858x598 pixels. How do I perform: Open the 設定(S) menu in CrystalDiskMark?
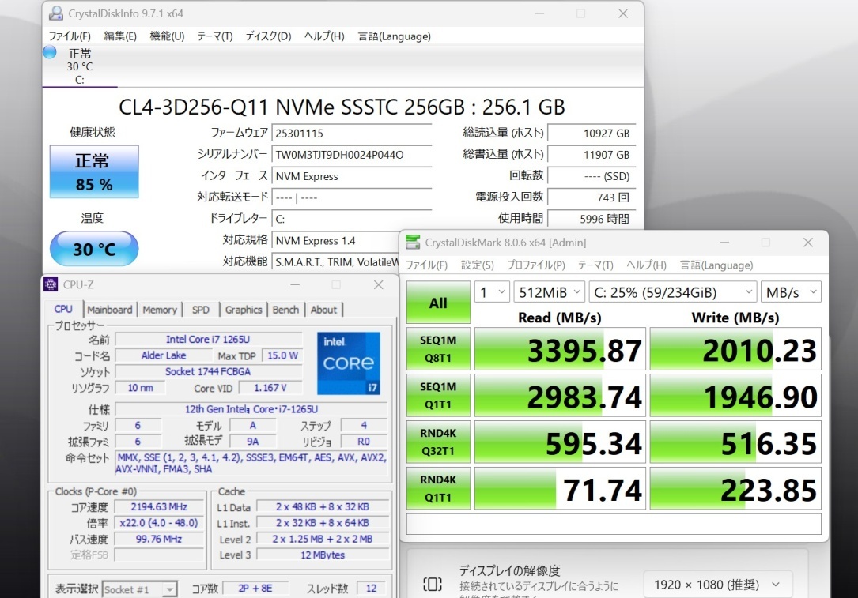point(475,265)
